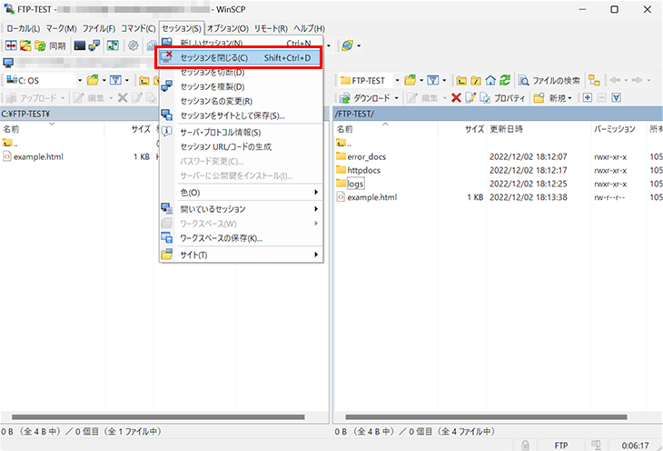
Task: Go to remote parent directory icon
Action: [461, 80]
